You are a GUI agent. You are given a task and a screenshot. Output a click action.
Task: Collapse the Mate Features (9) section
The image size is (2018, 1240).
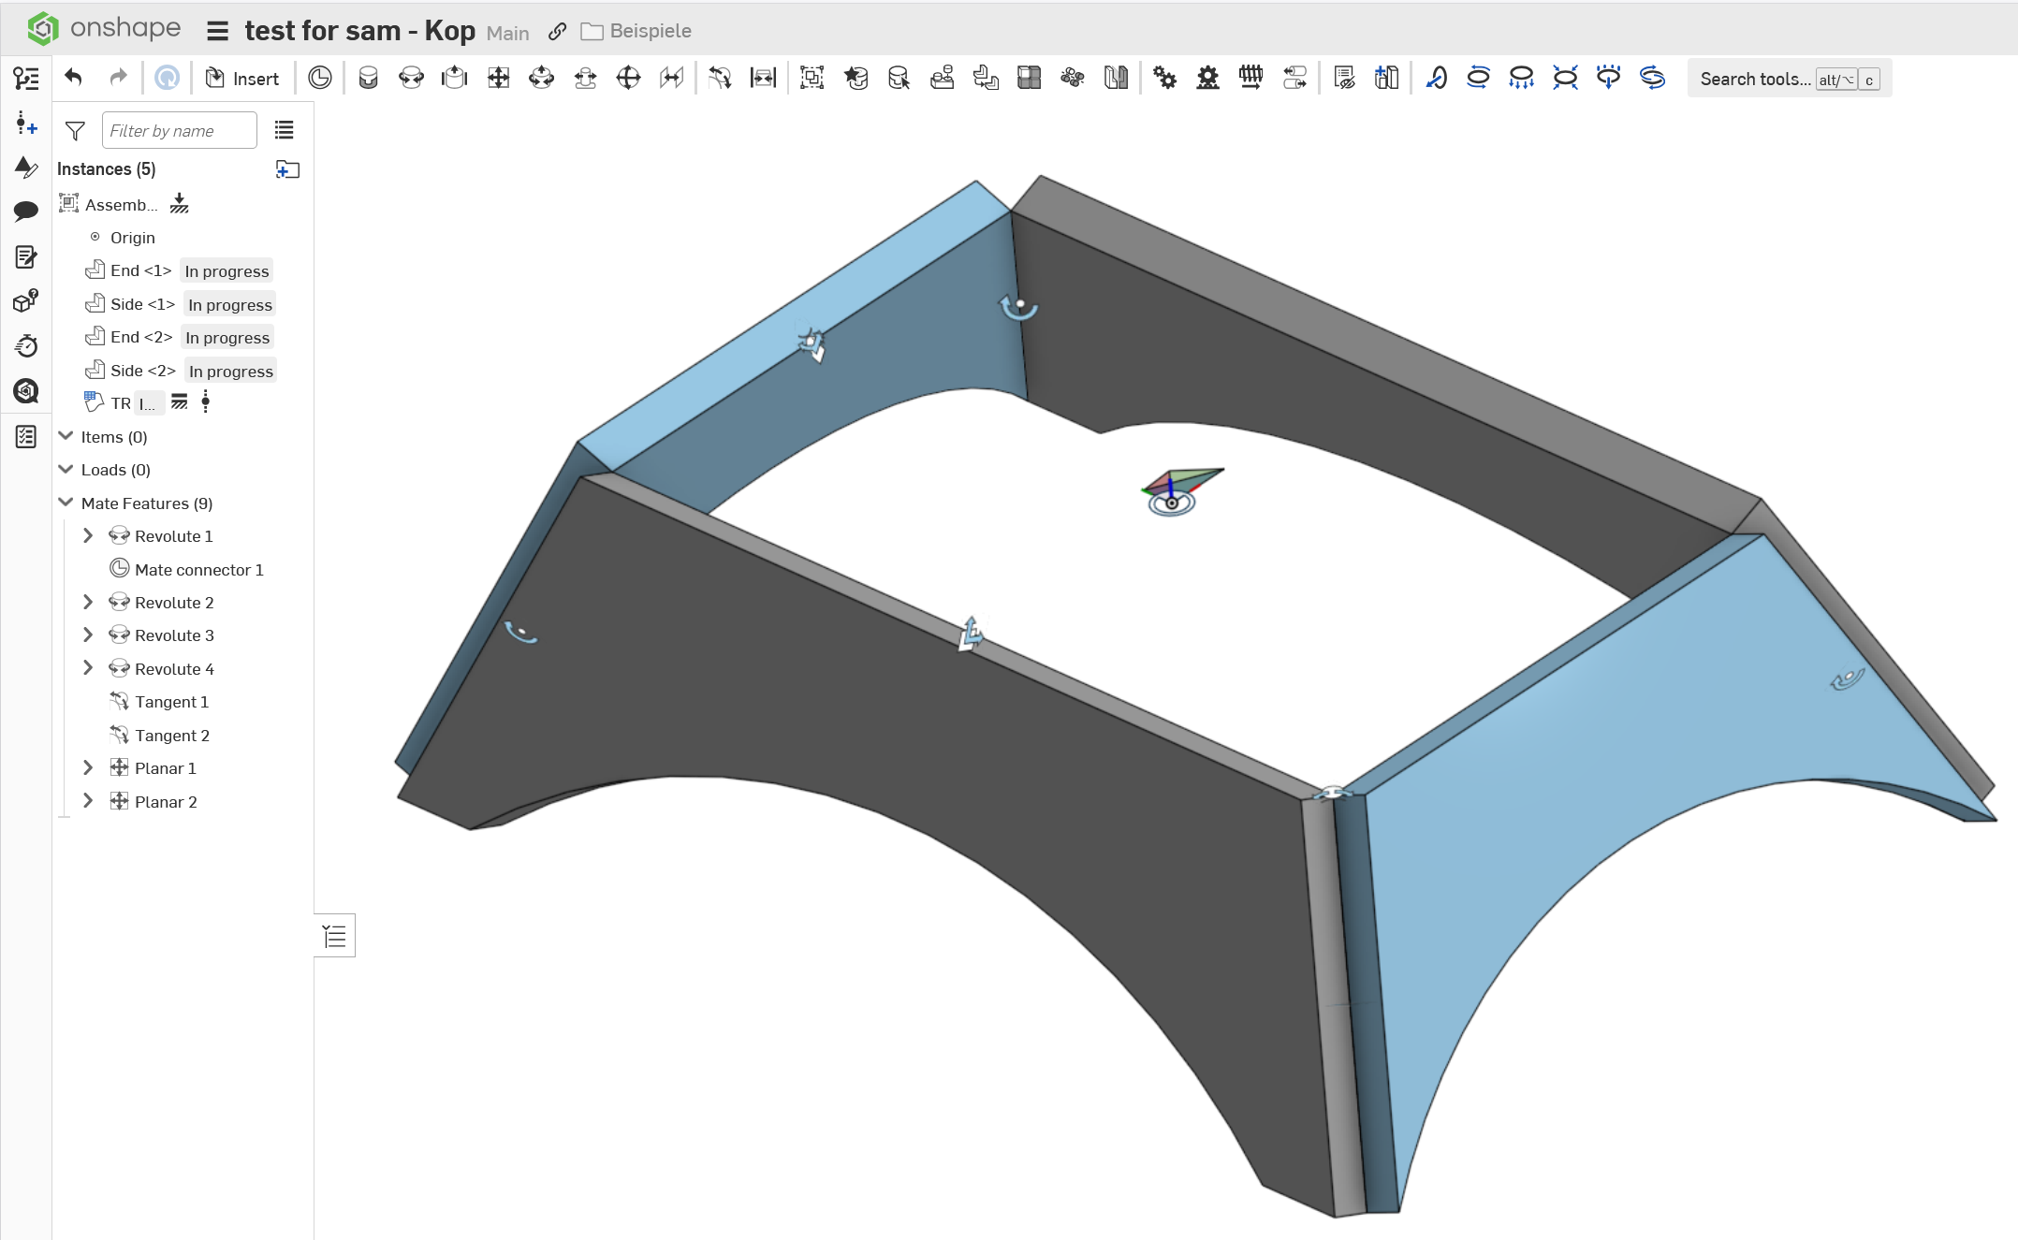[66, 503]
